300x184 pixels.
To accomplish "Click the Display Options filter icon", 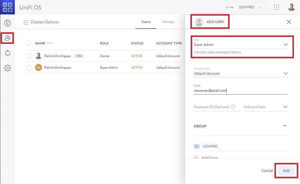I will click(26, 22).
